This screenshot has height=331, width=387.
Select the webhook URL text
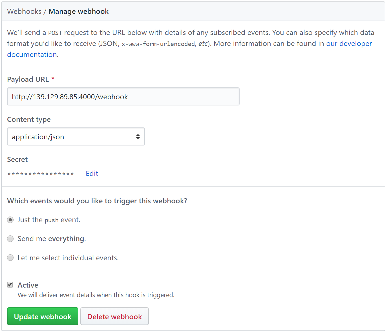(70, 96)
